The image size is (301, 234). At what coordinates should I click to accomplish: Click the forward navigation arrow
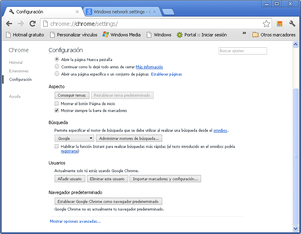point(21,24)
